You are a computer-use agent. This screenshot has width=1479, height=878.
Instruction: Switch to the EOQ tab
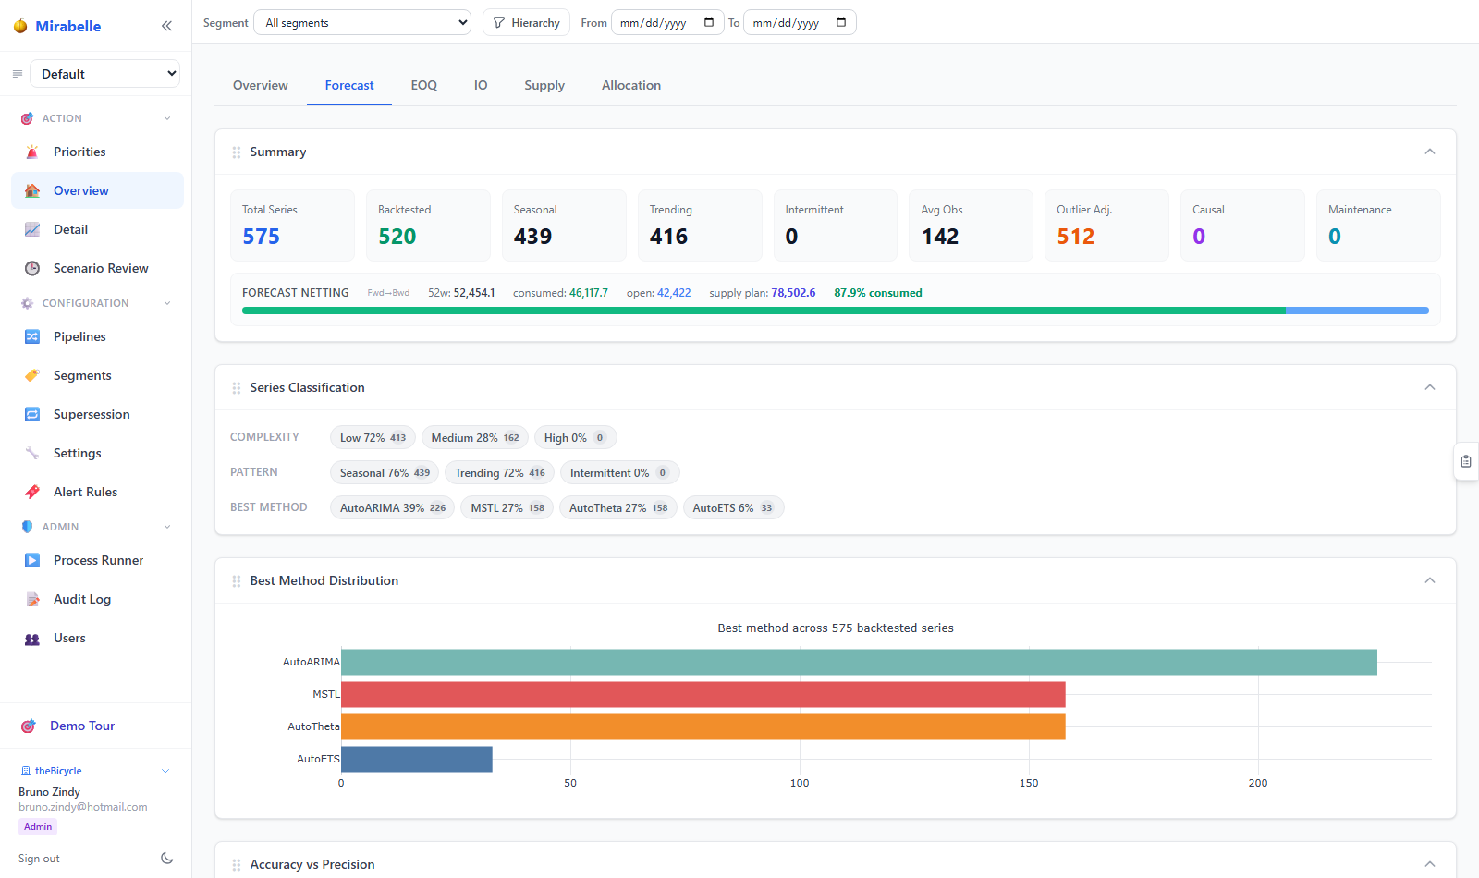point(424,85)
